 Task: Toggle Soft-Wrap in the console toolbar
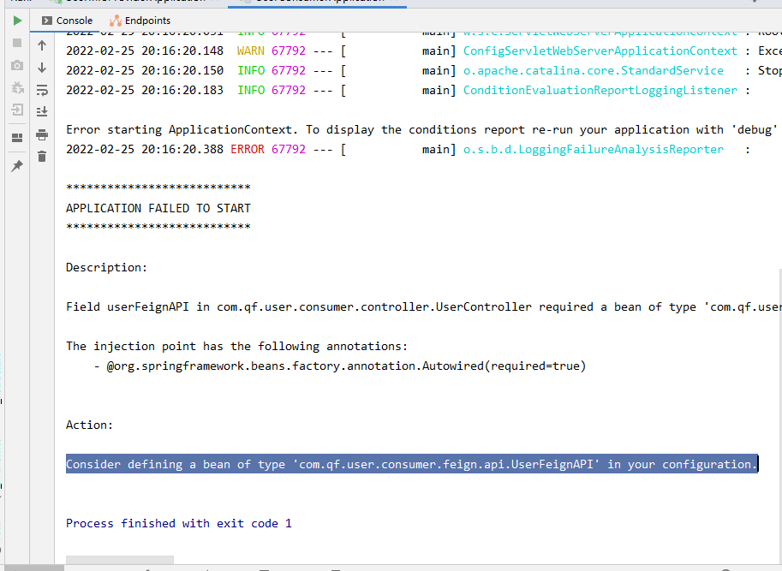[x=42, y=90]
